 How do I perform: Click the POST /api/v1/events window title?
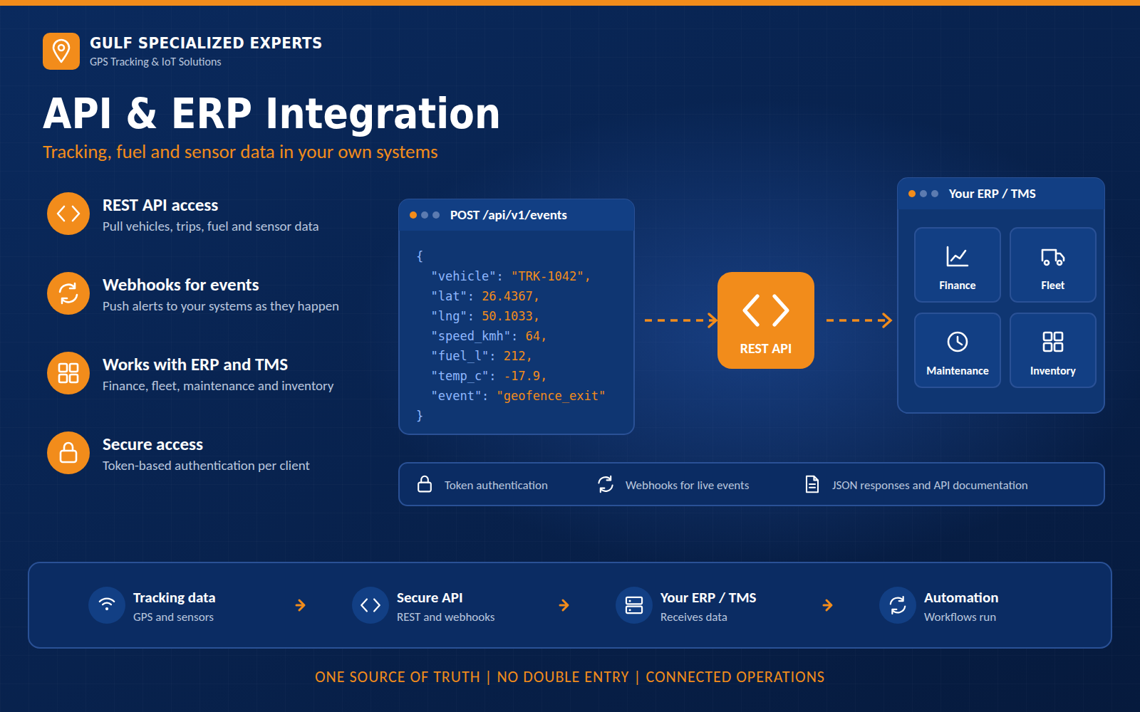click(509, 215)
